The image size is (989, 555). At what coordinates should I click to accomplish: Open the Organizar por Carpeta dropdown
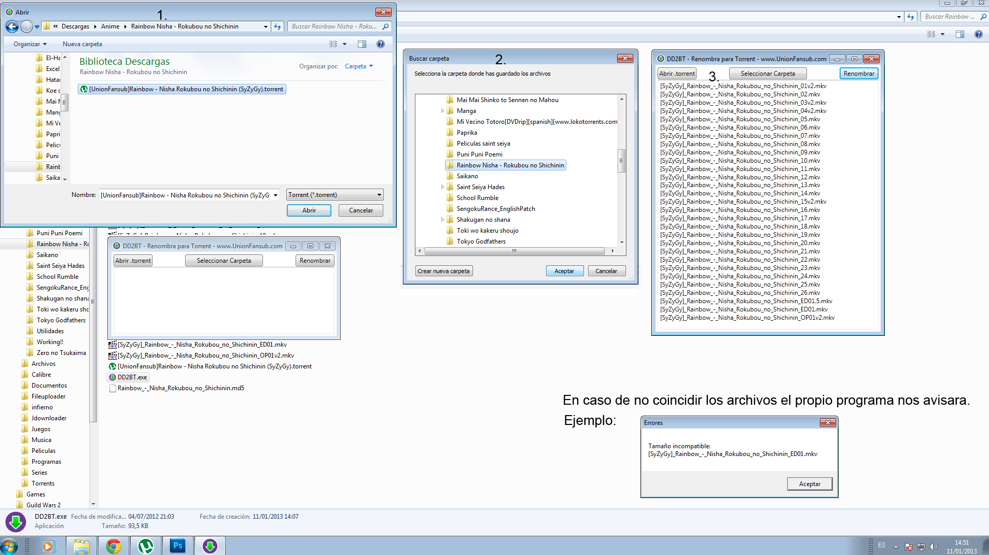click(x=359, y=66)
